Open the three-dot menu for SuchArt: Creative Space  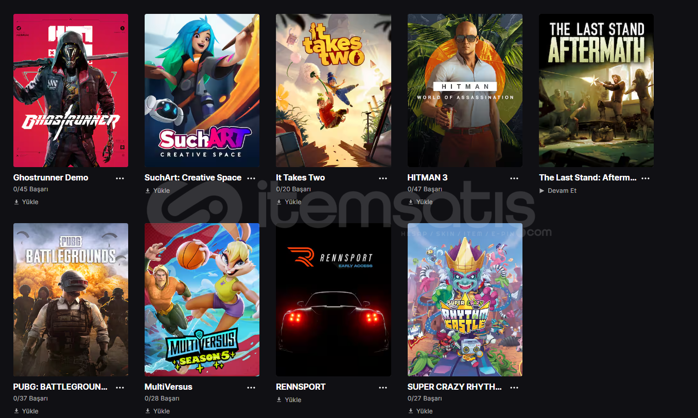(x=251, y=178)
